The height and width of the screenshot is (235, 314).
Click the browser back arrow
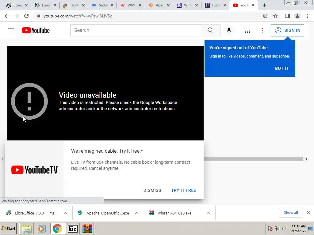[7, 16]
